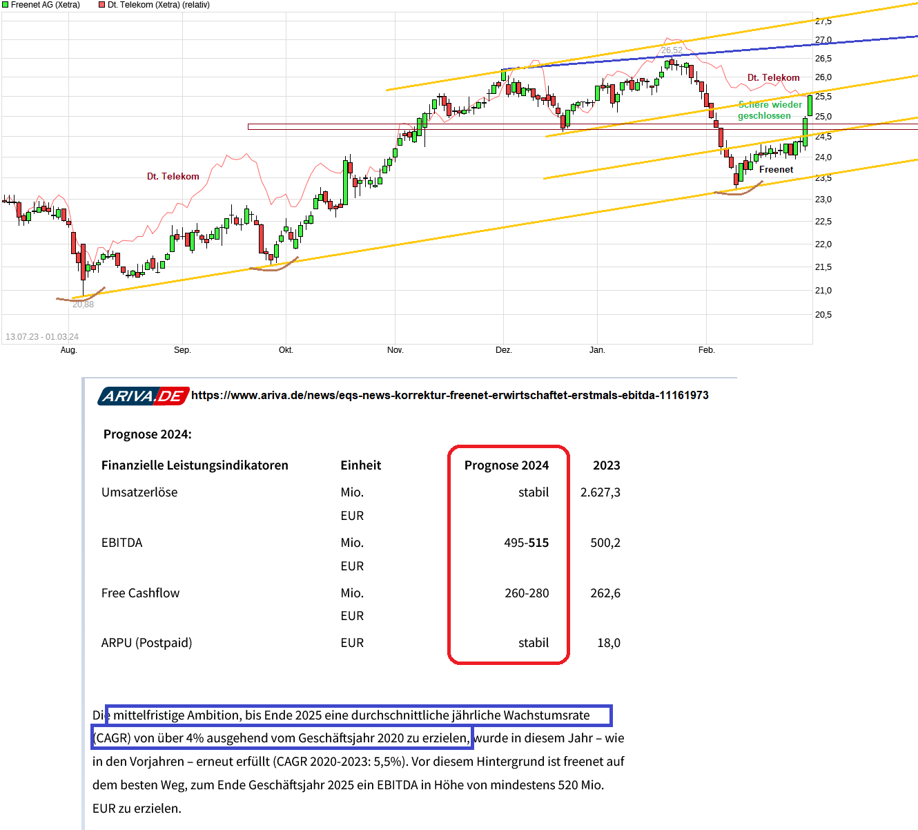This screenshot has height=830, width=918.
Task: Click the 'Jan.' month axis label
Action: click(597, 350)
